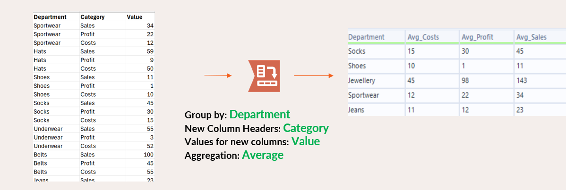Select the Department header in the input table
The width and height of the screenshot is (566, 190).
50,17
